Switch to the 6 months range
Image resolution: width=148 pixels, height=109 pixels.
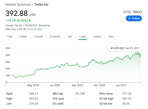pos(55,37)
